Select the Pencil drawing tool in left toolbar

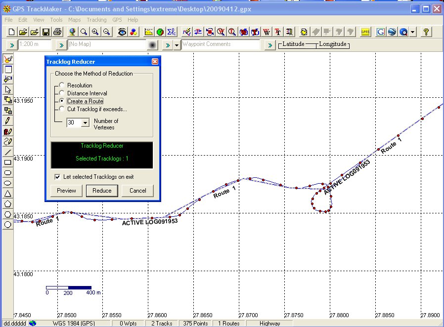[x=8, y=121]
